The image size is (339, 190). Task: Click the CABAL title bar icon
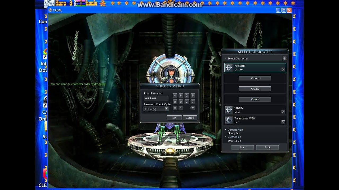[50, 10]
